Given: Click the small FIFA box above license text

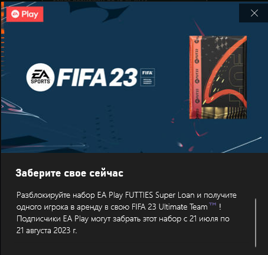Looking at the screenshot, I should tap(148, 73).
